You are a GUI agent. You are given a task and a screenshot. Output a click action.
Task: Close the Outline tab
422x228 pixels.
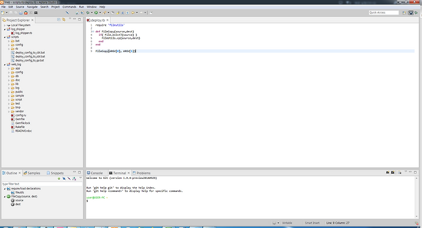[x=19, y=173]
